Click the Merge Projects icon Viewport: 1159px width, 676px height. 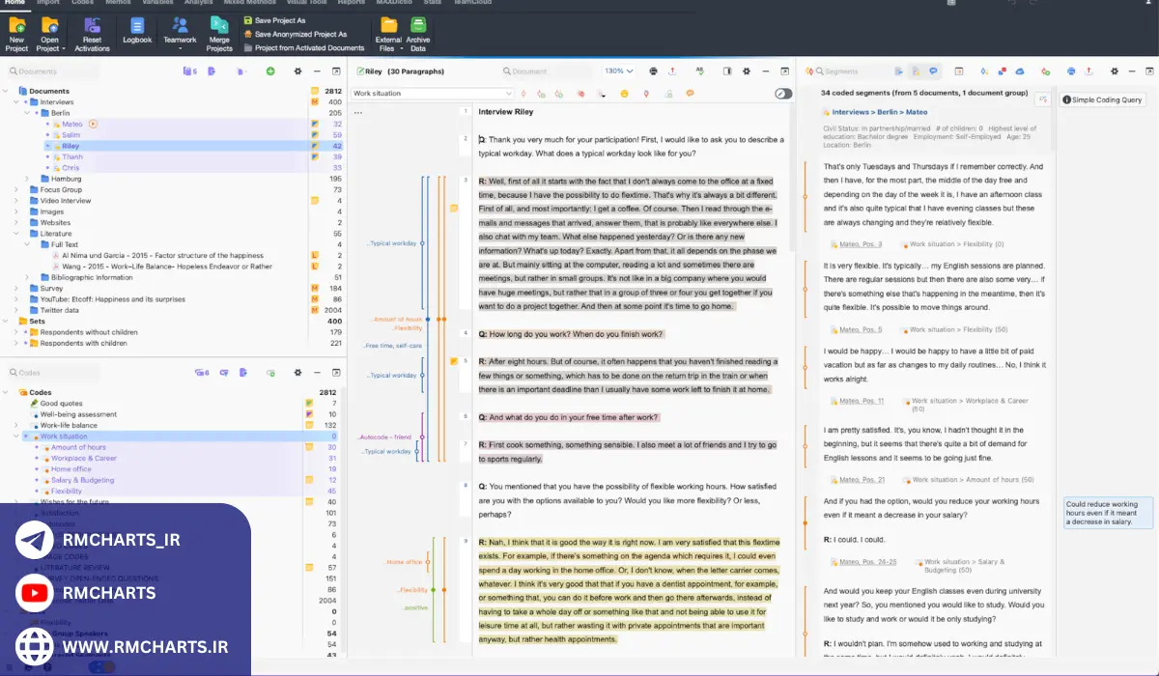coord(219,26)
